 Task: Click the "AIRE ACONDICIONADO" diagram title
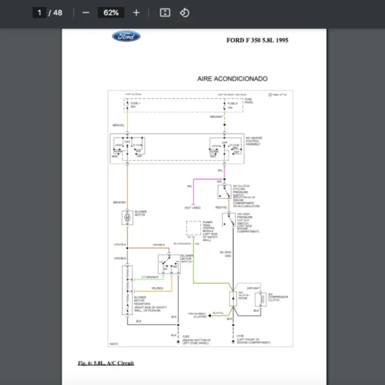click(x=233, y=79)
